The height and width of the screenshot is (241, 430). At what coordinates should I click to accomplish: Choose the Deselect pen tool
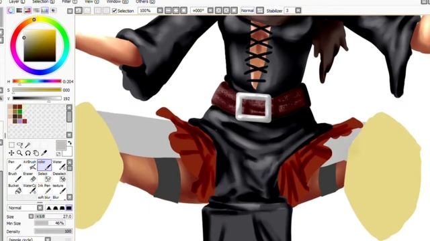(59, 177)
